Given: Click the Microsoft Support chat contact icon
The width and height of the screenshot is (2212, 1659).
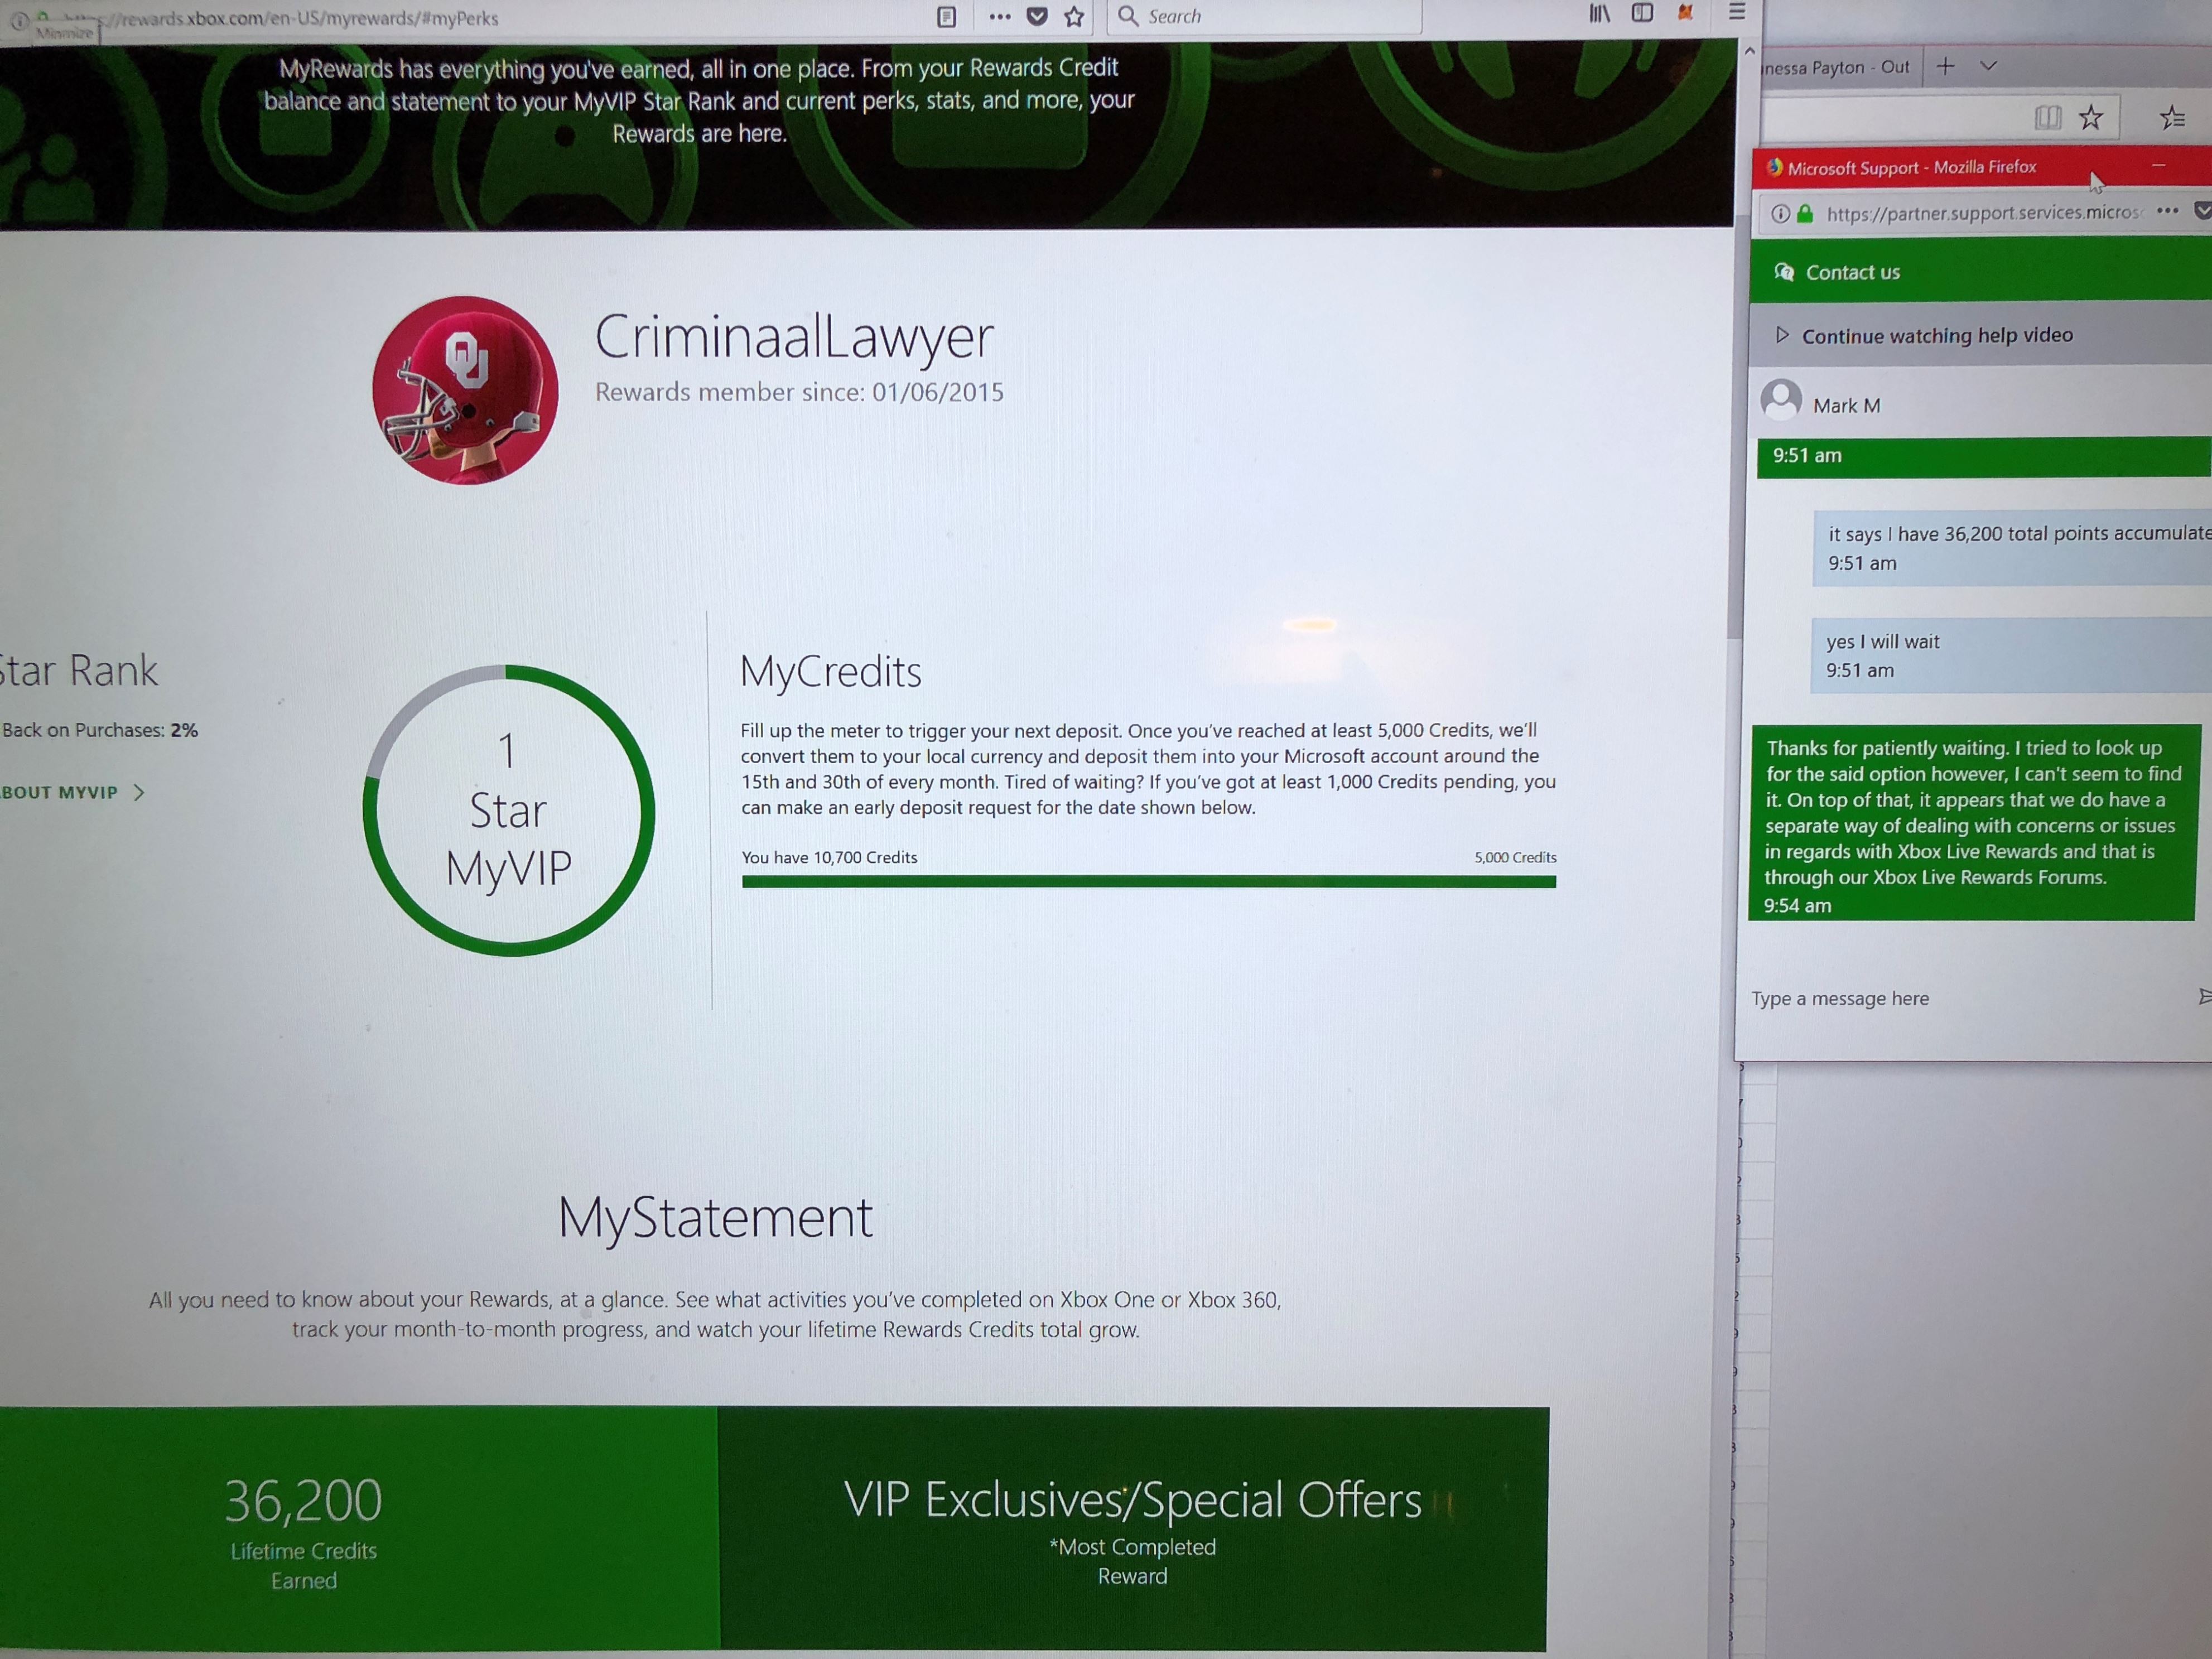Looking at the screenshot, I should pos(1787,270).
